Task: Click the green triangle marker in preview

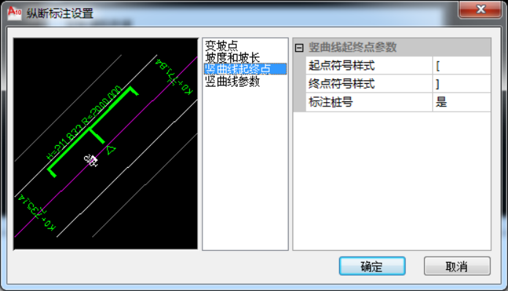Action: (x=111, y=150)
